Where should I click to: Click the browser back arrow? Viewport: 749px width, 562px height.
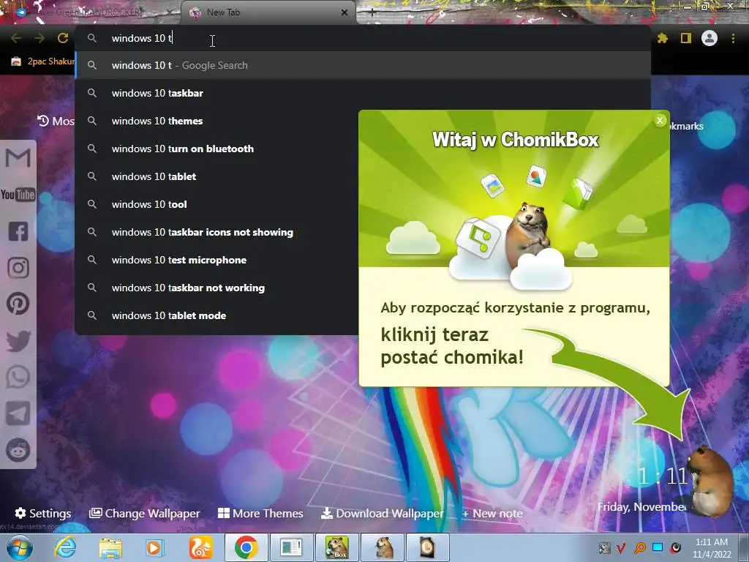[x=16, y=38]
